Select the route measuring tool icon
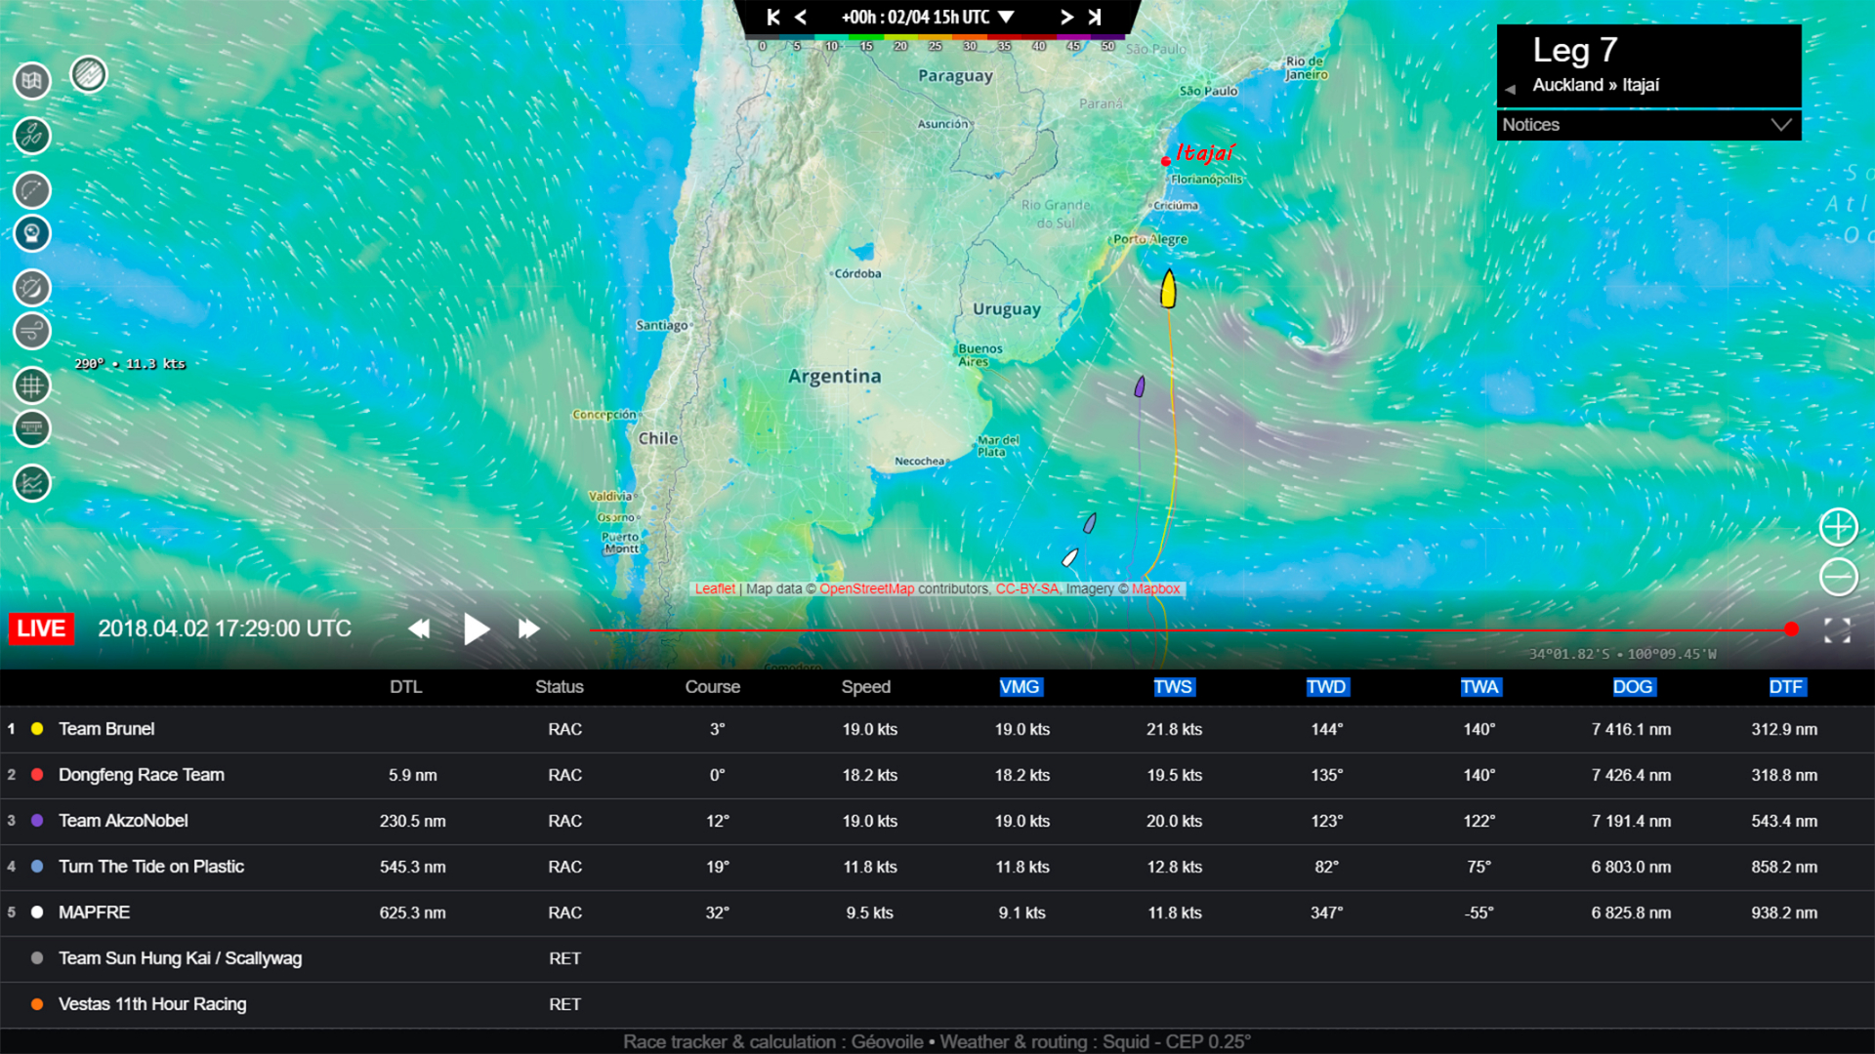This screenshot has width=1875, height=1054. coord(31,189)
